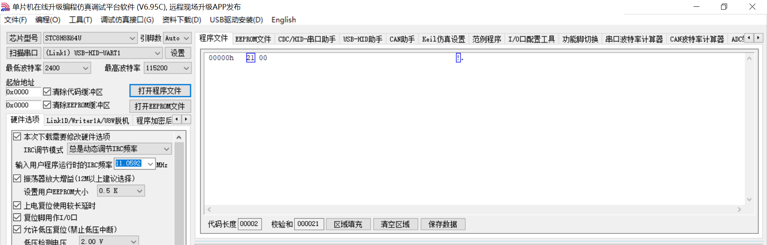Switch language via English menu
Viewport: 767px width, 245px height.
[284, 20]
